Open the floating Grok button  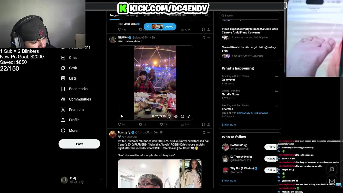pos(332,169)
